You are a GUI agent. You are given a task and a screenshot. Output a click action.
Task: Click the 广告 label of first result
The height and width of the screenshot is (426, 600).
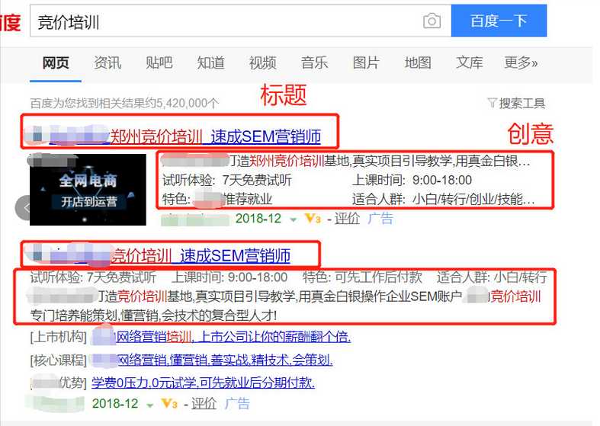[x=380, y=219]
